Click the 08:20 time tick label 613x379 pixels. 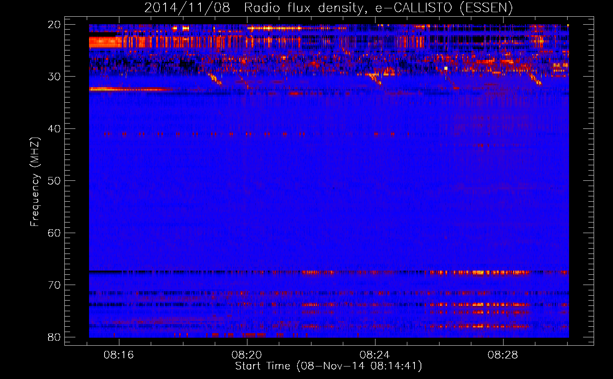click(247, 355)
